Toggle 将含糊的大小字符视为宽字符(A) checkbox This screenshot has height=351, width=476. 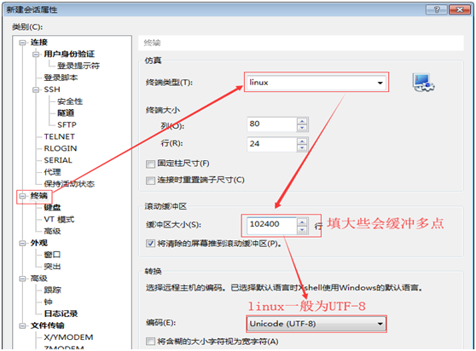150,342
